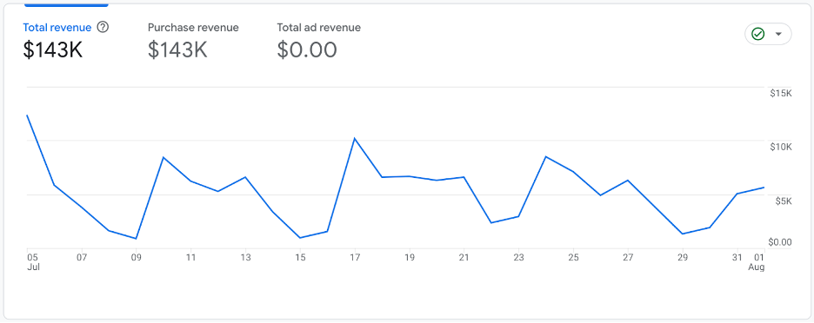Click the revenue peak point on July 17

tap(355, 138)
